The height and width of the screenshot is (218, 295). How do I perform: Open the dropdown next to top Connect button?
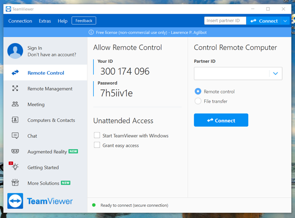pyautogui.click(x=285, y=21)
